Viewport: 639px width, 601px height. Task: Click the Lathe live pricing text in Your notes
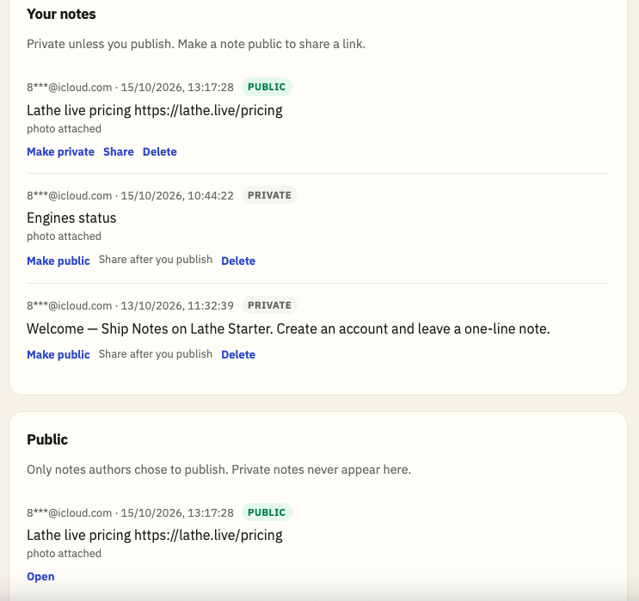click(155, 110)
